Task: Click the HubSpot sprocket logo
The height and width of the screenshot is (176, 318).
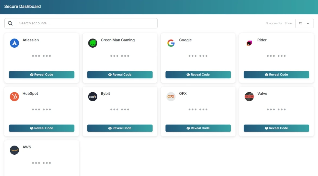Action: (14, 96)
